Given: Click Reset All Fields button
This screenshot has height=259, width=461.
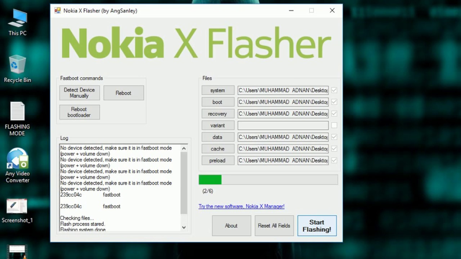Looking at the screenshot, I should pyautogui.click(x=274, y=226).
